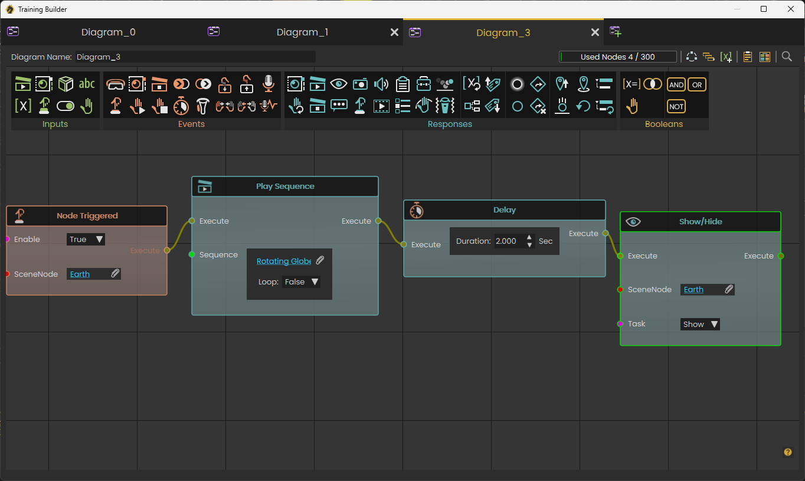The height and width of the screenshot is (481, 805).
Task: Open the Loop False dropdown
Action: coord(302,282)
